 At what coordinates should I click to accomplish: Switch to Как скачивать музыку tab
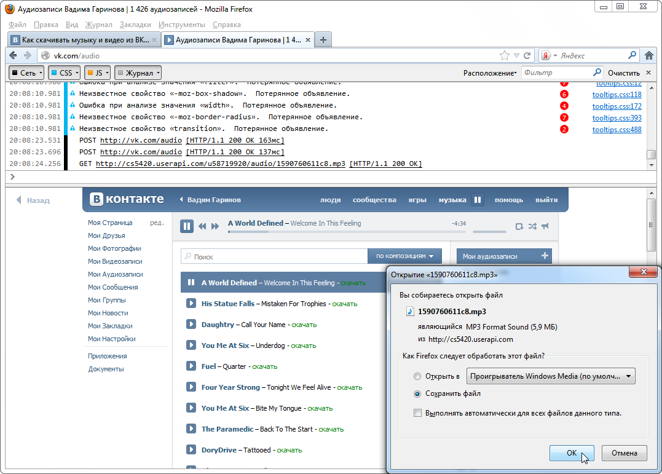(84, 40)
